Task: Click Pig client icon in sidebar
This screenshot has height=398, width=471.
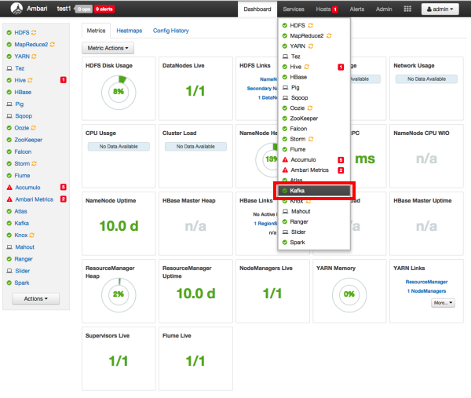Action: [x=9, y=104]
